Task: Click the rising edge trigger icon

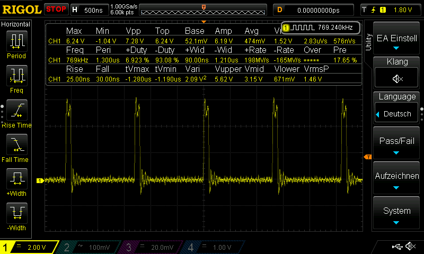Action: pos(374,10)
